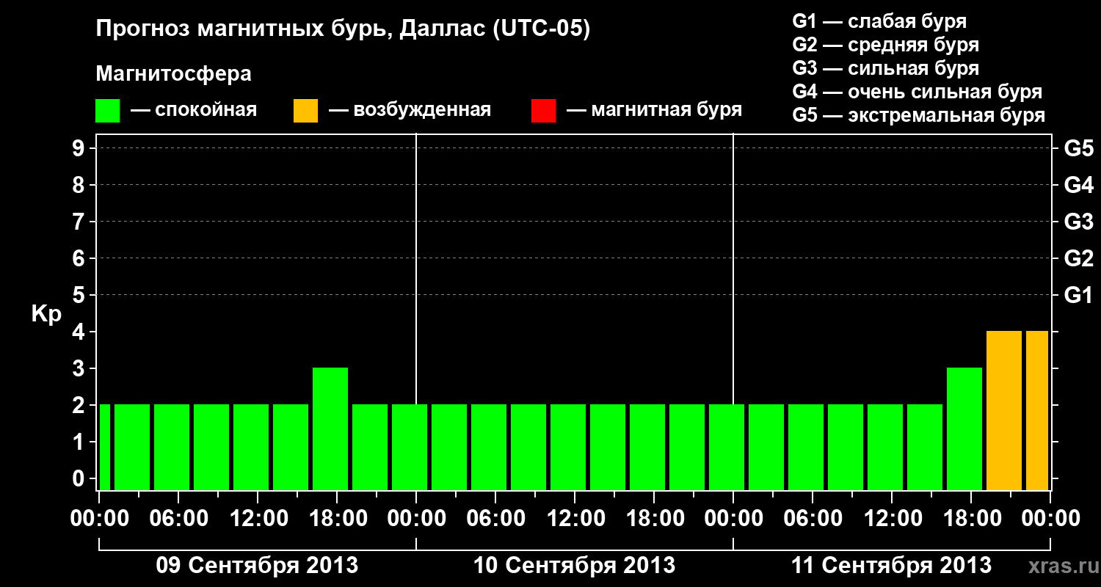Click the '11 Сентября 2013' date label
1101x587 pixels.
tap(892, 566)
